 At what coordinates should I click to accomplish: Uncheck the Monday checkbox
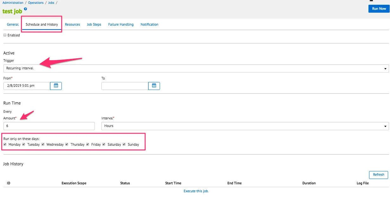(x=5, y=144)
